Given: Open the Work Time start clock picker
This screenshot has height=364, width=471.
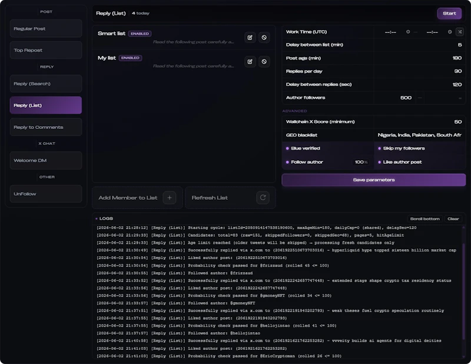Looking at the screenshot, I should (408, 32).
